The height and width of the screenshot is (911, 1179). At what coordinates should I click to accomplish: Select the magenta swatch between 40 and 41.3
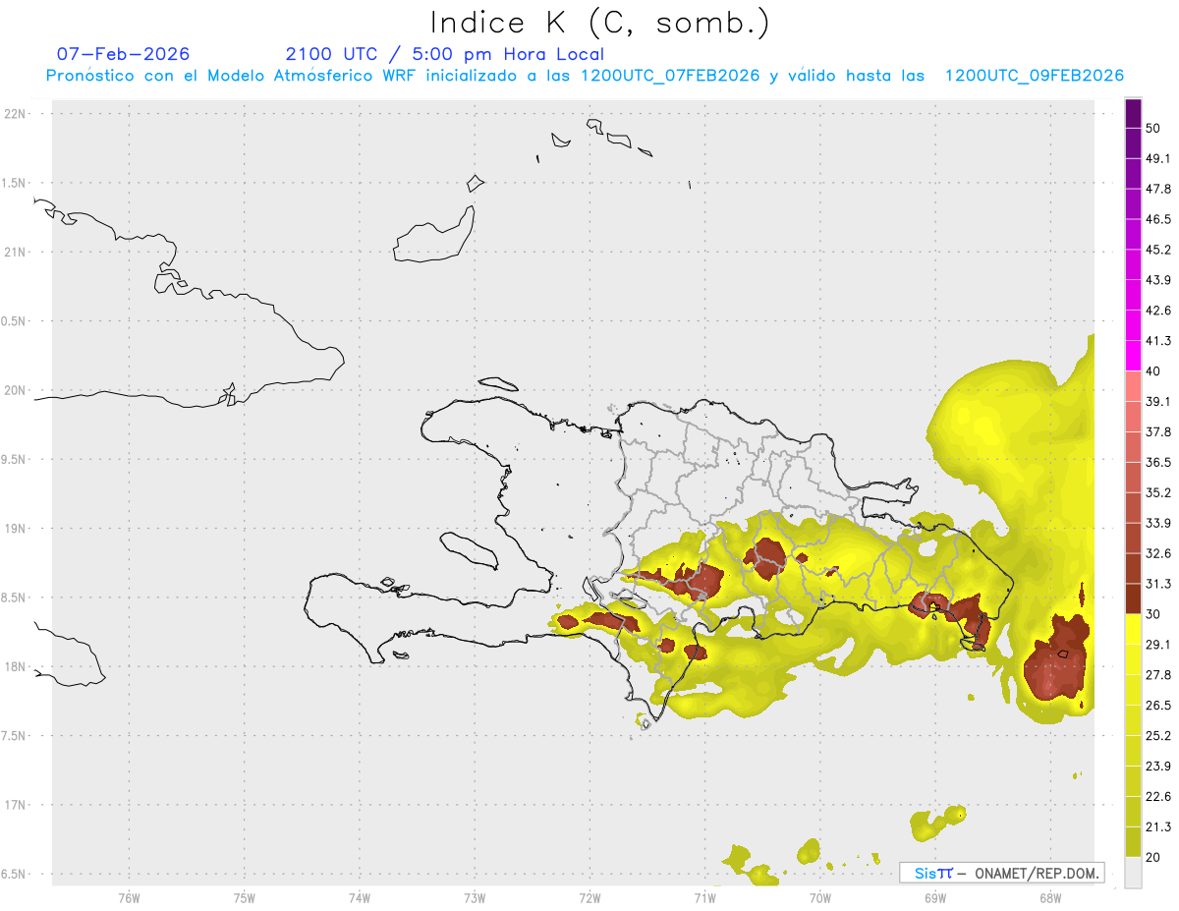click(1133, 356)
